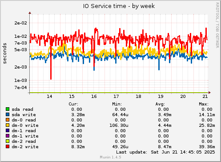Click the 1e-02 y-axis tick label
The height and width of the screenshot is (162, 221).
click(x=21, y=36)
